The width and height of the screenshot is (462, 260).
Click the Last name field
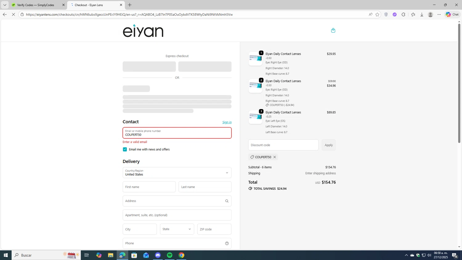point(205,187)
